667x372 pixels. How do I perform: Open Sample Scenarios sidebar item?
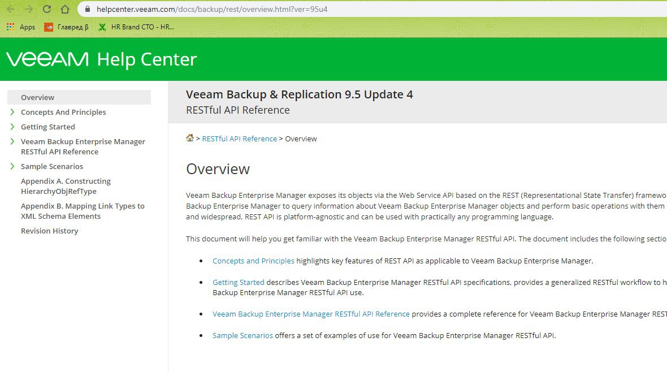(52, 166)
